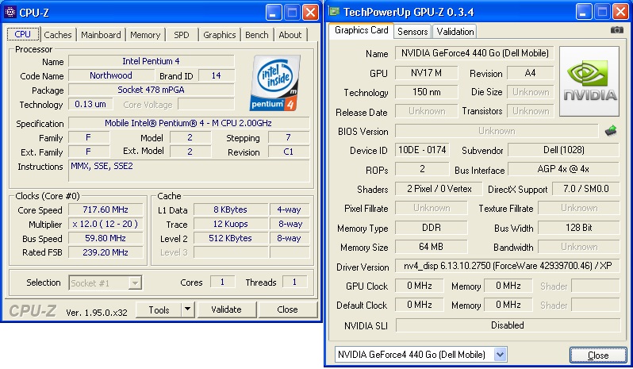Click the Rated FSB 239.20 MHz value

(x=105, y=252)
